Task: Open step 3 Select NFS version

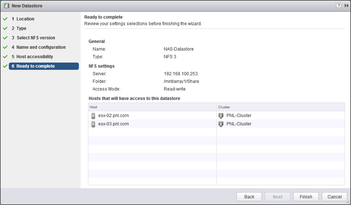Action: tap(33, 38)
